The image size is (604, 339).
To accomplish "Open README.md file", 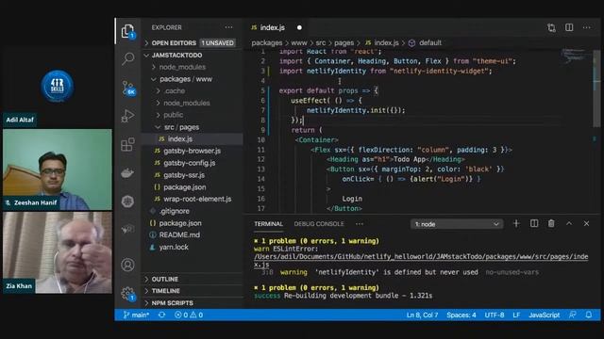I will point(192,234).
